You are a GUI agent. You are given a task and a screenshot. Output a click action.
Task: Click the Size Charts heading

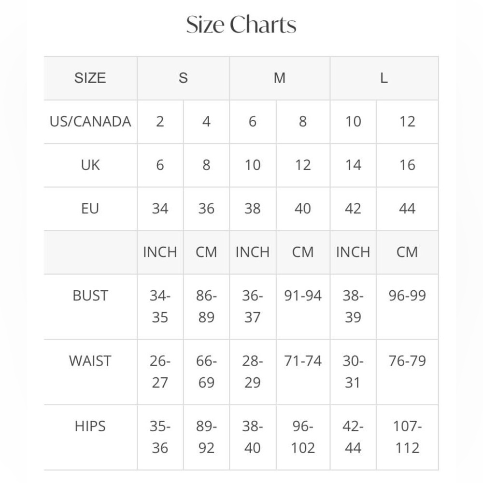[x=241, y=25]
